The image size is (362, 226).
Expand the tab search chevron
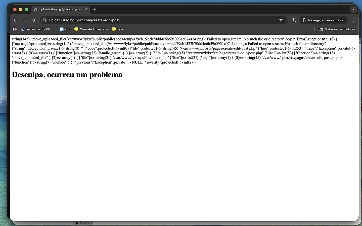354,9
